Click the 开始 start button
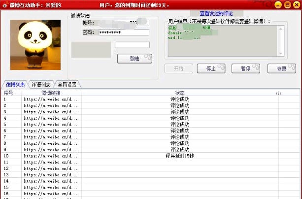302x199 pixels. tap(179, 68)
